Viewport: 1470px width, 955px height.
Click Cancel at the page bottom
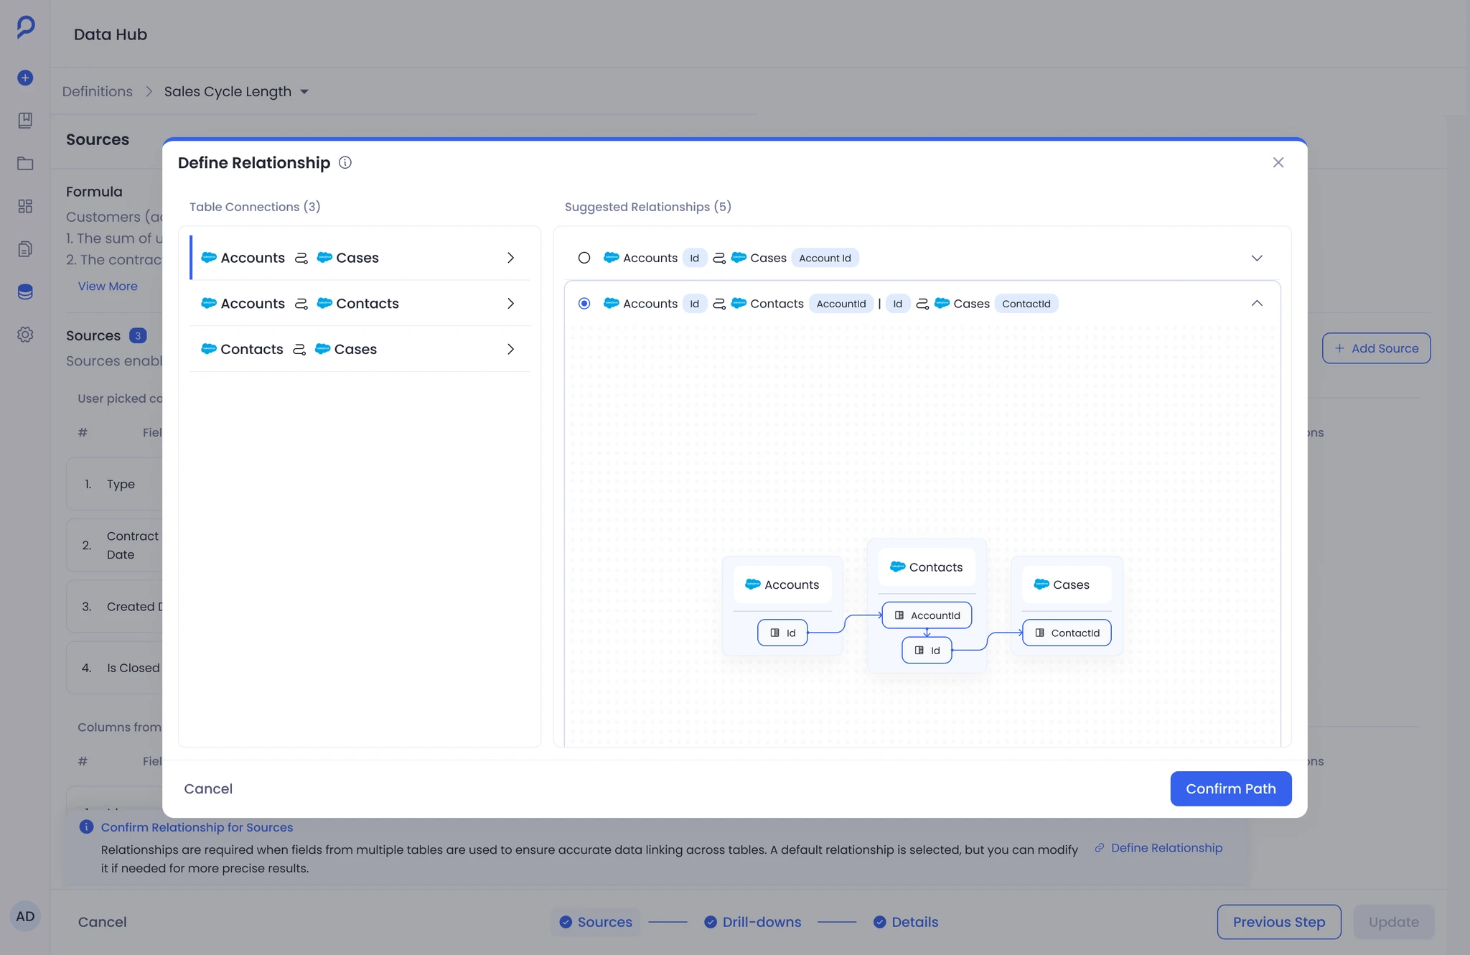[x=102, y=922]
